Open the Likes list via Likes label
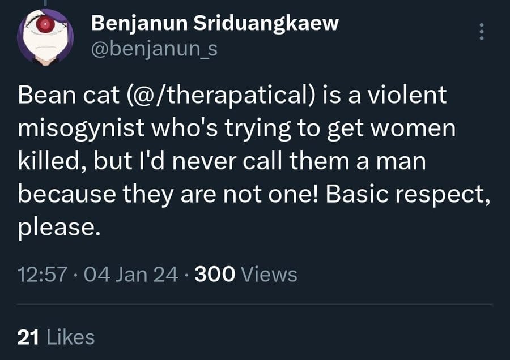Screen dimensions: 510x360 (x=70, y=337)
